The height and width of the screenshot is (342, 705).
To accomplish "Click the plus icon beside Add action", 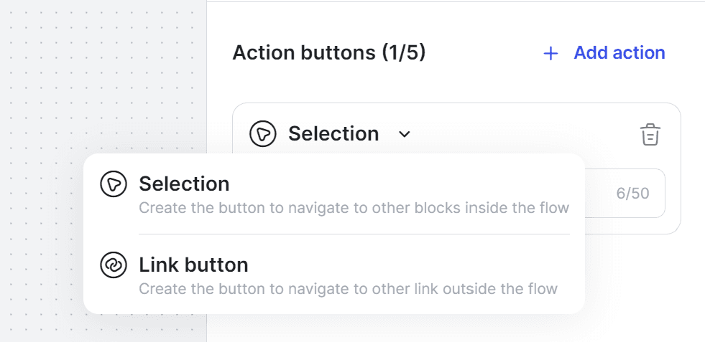I will 550,53.
